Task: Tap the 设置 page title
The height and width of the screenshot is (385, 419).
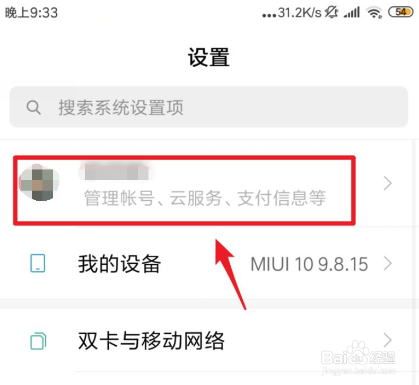Action: click(208, 57)
